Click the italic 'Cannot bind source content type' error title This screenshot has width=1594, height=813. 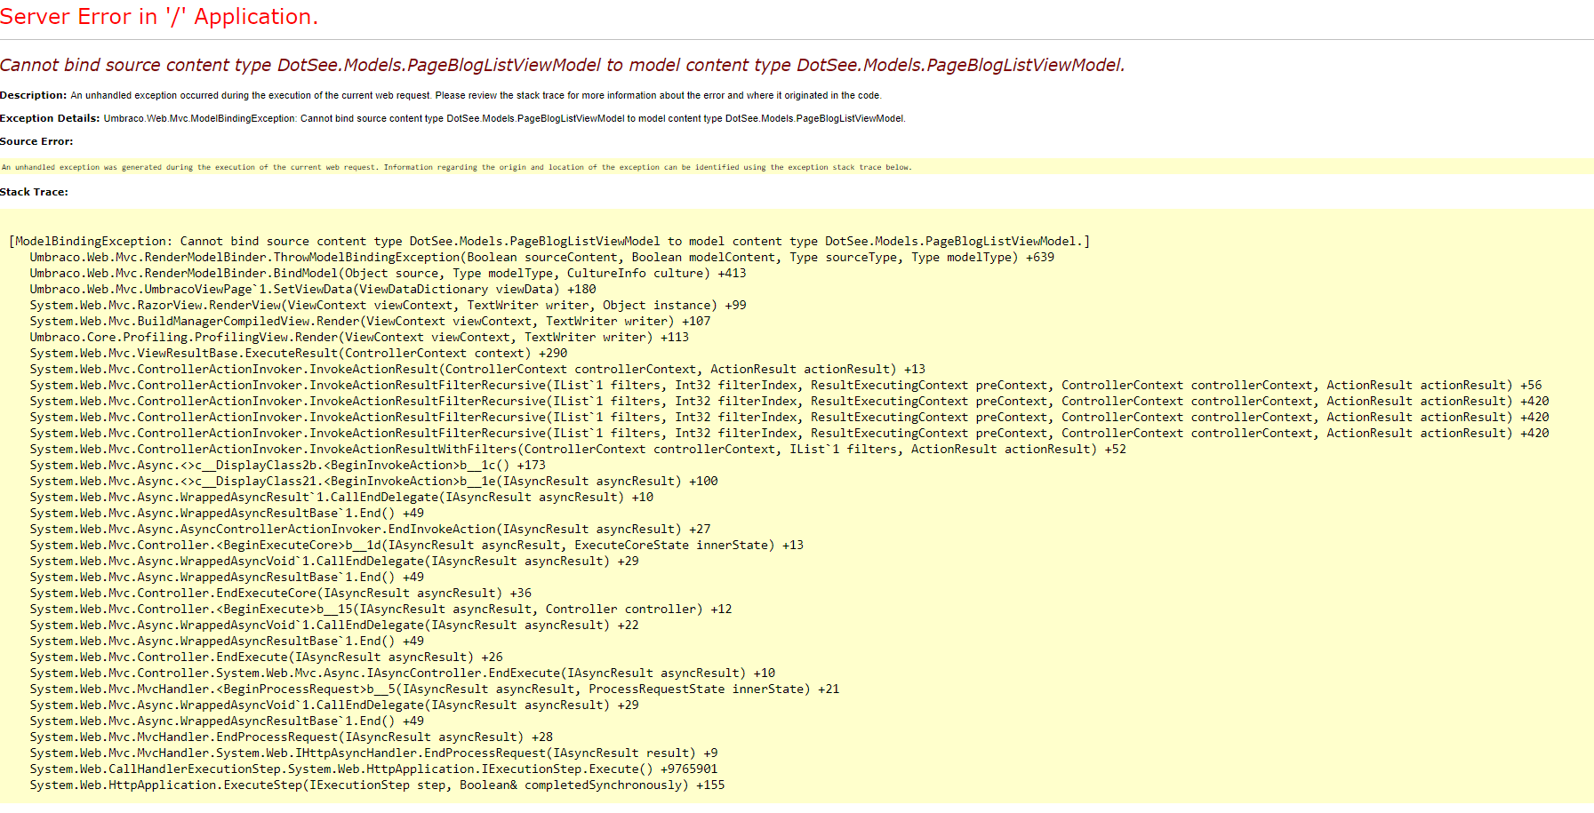point(563,65)
